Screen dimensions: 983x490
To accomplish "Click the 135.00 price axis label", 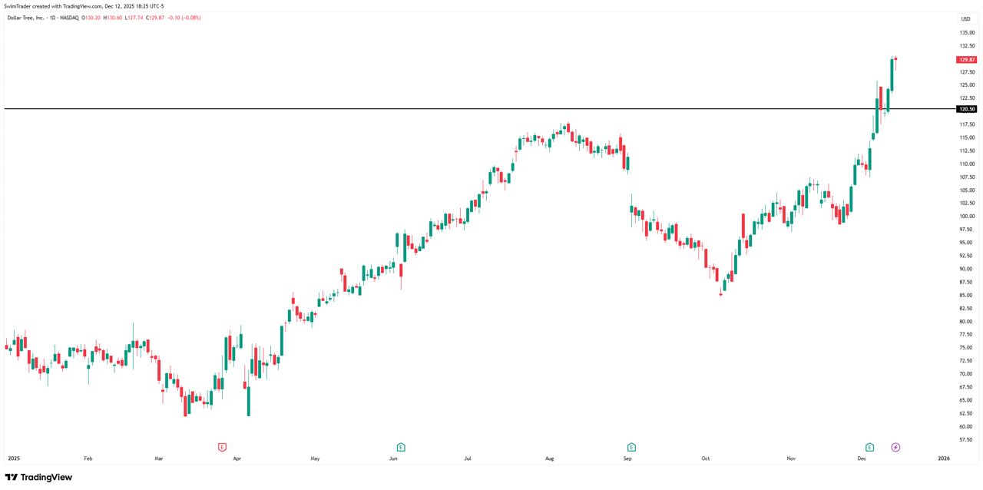I will (x=967, y=33).
